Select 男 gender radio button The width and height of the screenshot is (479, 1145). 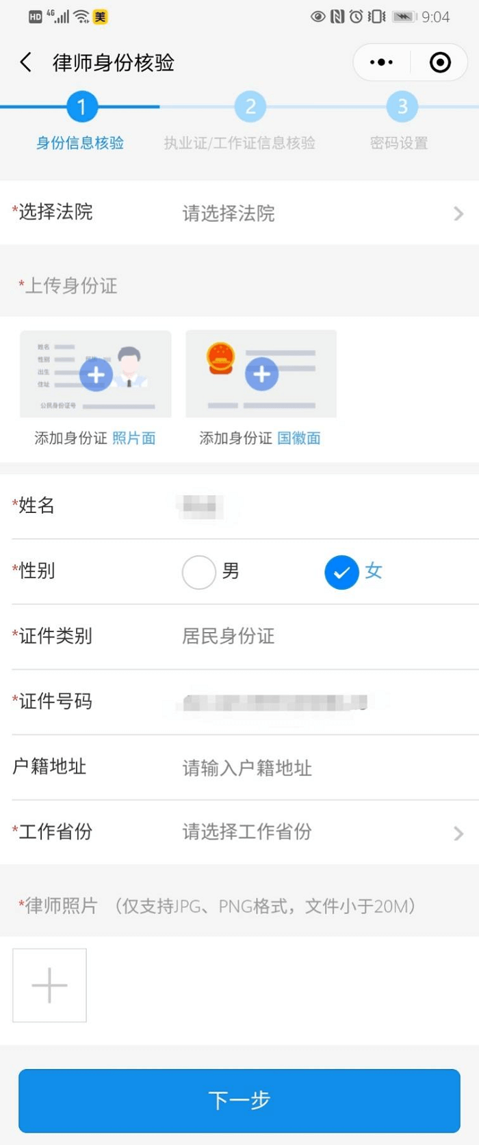point(199,572)
